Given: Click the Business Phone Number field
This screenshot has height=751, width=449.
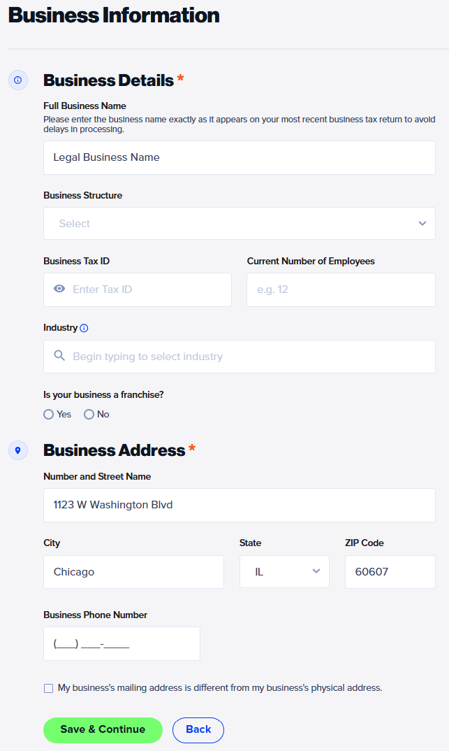Looking at the screenshot, I should coord(121,643).
